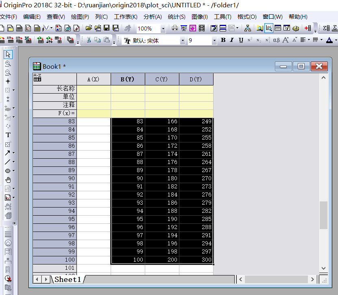Open the 绘图(P) menu
338x295 pixels.
[x=80, y=17]
